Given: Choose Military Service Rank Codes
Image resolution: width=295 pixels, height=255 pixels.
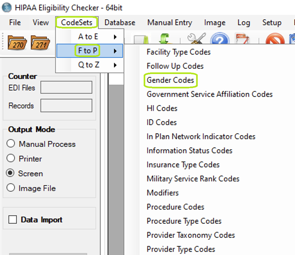Looking at the screenshot, I should coord(193,179).
